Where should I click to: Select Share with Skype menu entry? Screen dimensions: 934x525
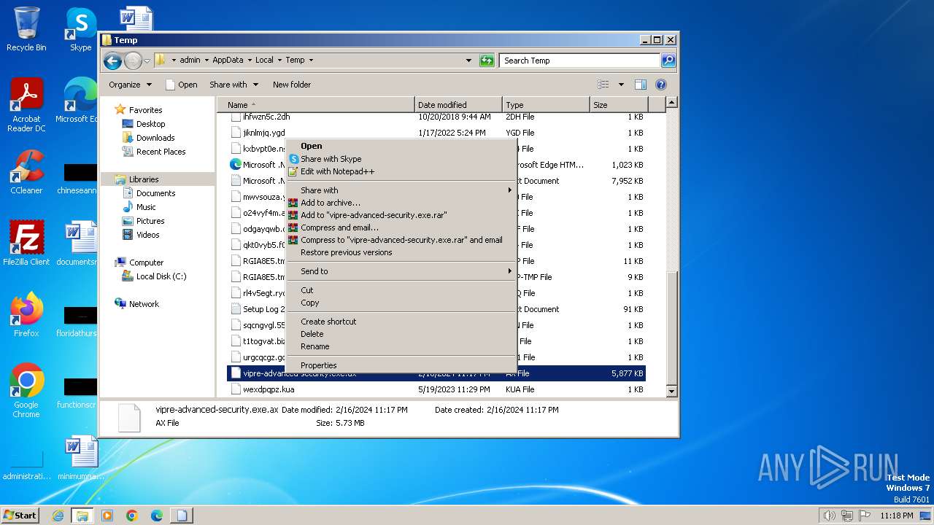tap(401, 159)
